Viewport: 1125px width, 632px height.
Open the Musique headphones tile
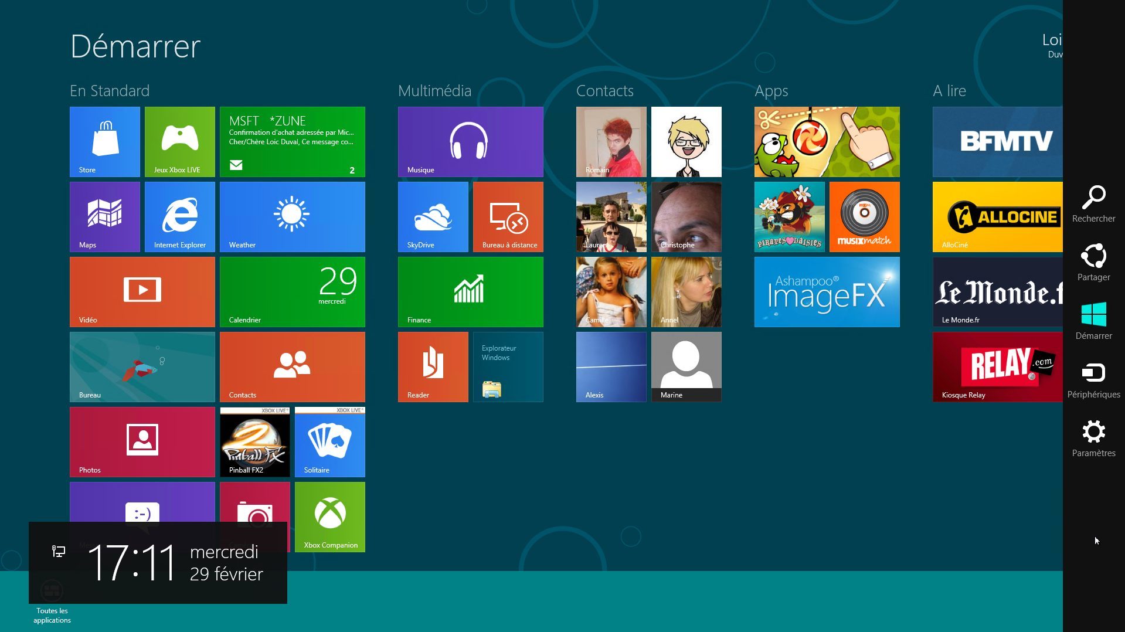[470, 141]
